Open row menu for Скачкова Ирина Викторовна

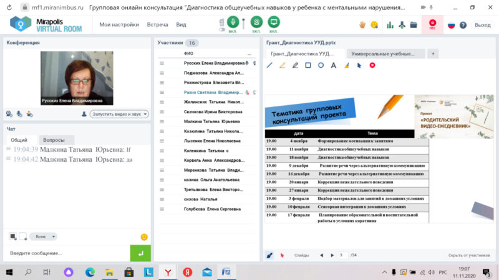tap(162, 112)
